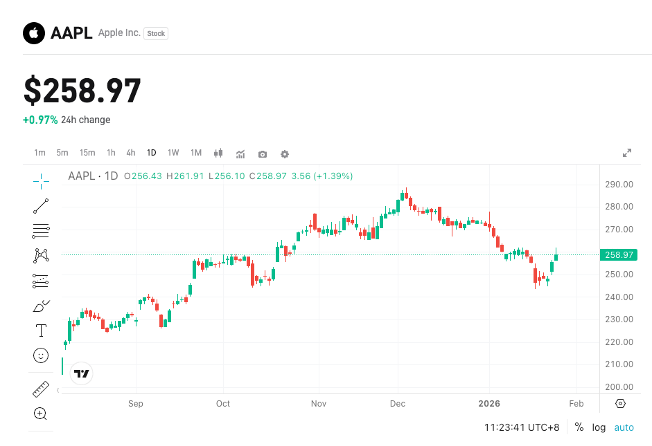This screenshot has width=652, height=446.
Task: Toggle percent scale mode
Action: click(x=579, y=427)
